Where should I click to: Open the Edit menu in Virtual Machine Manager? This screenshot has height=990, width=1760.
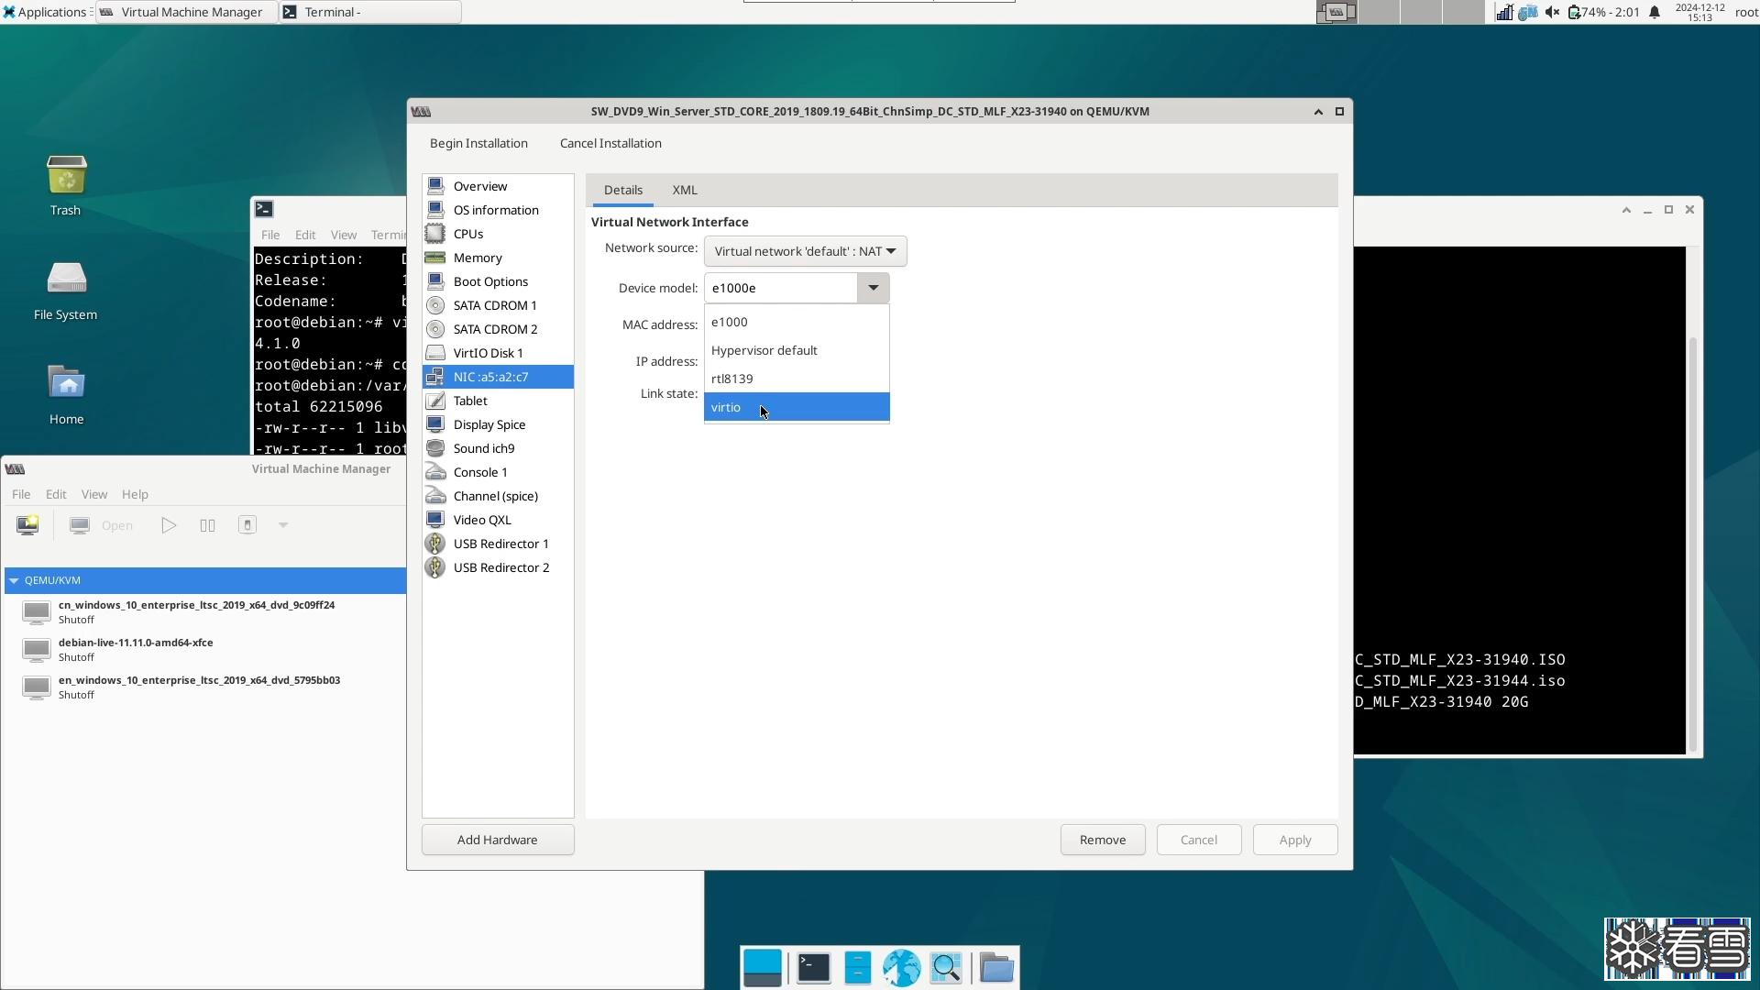pos(56,494)
